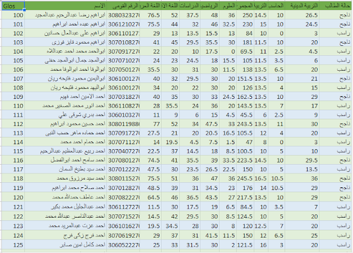Select the cell with number 122
The height and width of the screenshot is (253, 353).
[x=13, y=216]
